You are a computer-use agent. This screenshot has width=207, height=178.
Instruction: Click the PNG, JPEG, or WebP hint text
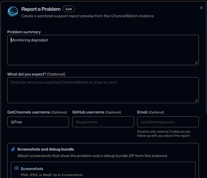[52, 175]
